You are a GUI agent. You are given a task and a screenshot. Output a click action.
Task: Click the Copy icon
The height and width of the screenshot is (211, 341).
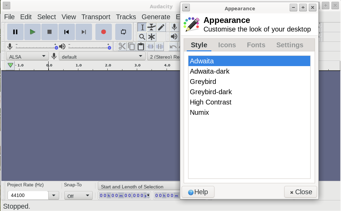pyautogui.click(x=132, y=46)
